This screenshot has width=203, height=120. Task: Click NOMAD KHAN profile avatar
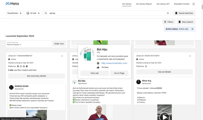(x=11, y=87)
